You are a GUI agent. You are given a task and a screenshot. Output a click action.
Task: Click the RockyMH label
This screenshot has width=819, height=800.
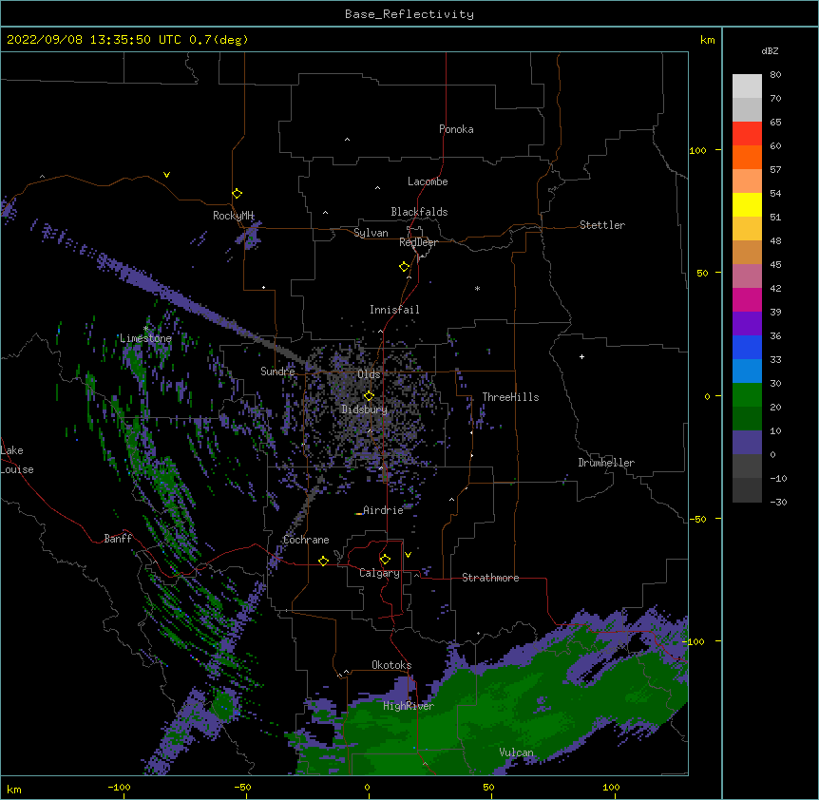coord(233,216)
